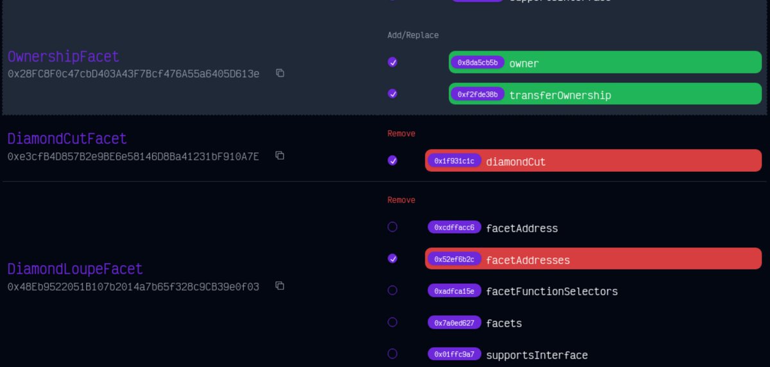Click the 0x7a0ed627 selector badge
Screen dimensions: 770x367
coord(454,323)
